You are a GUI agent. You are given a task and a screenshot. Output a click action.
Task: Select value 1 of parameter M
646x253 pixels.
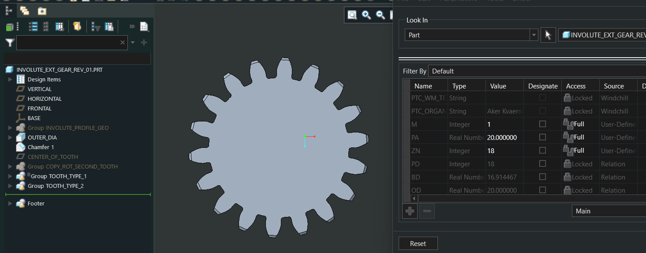click(x=489, y=124)
